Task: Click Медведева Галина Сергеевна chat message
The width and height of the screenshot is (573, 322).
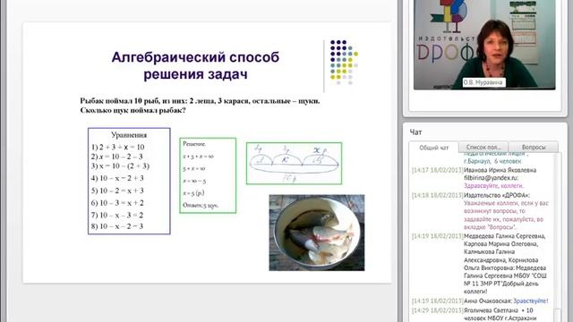Action: click(480, 264)
